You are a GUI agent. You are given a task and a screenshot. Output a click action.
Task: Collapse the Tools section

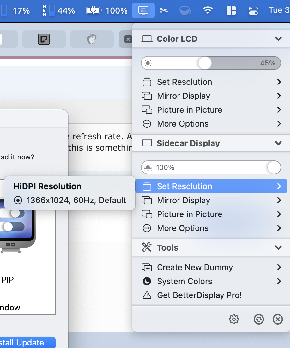tap(278, 247)
